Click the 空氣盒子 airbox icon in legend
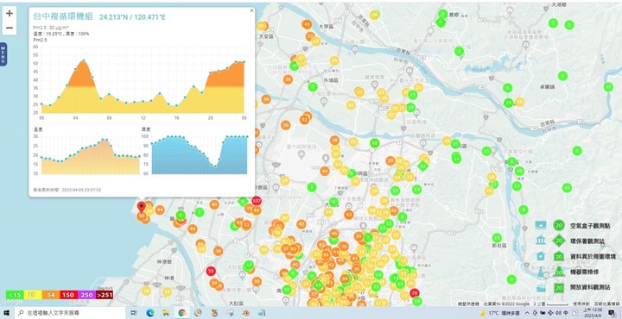This screenshot has height=319, width=622. (541, 225)
